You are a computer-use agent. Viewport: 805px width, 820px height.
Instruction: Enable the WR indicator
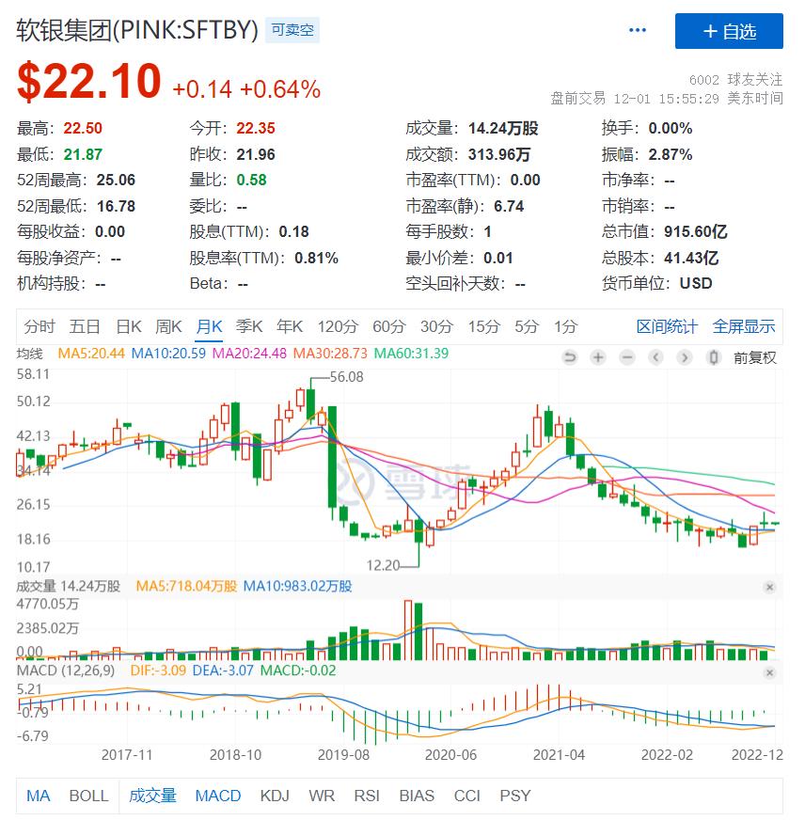coord(322,796)
